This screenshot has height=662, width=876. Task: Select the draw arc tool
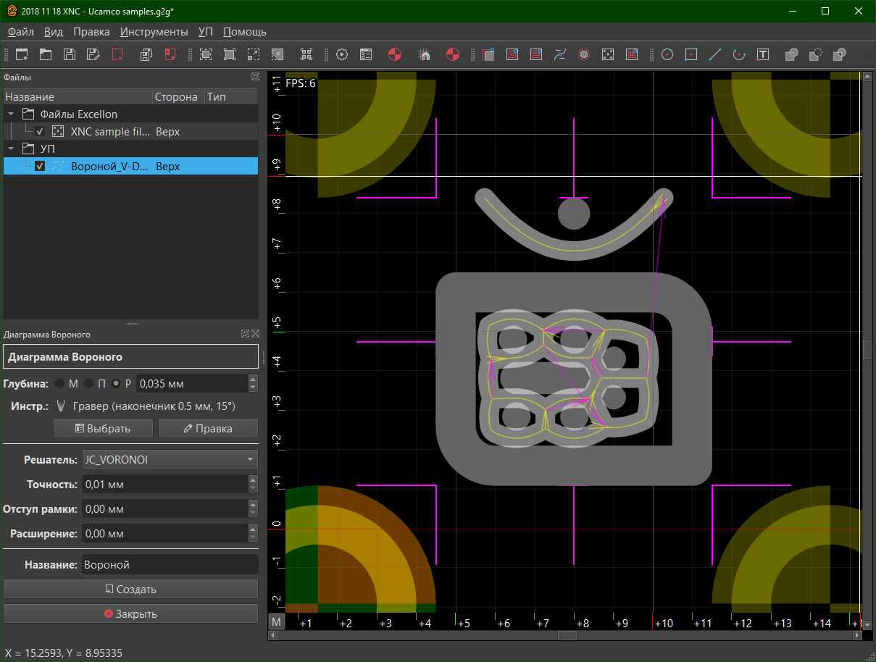pos(738,54)
